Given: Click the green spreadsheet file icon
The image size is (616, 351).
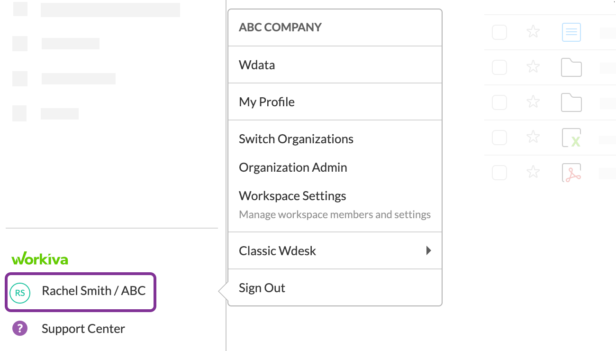Looking at the screenshot, I should pyautogui.click(x=571, y=138).
